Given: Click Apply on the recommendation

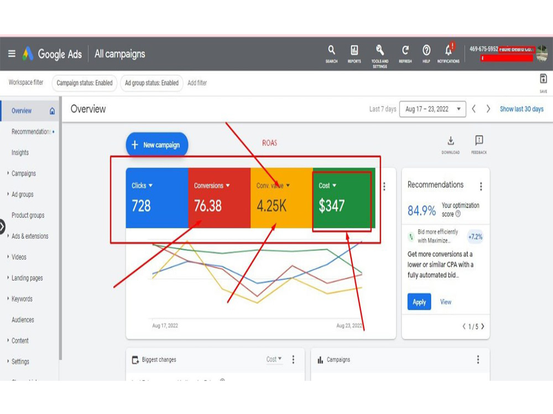Looking at the screenshot, I should [x=419, y=302].
